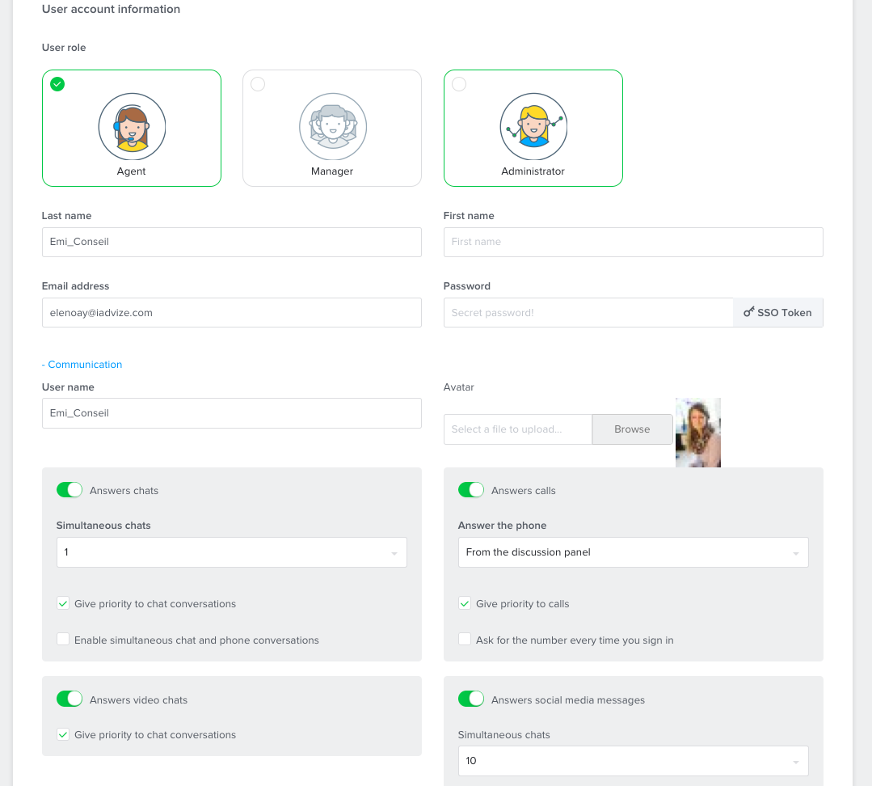872x786 pixels.
Task: Select the Manager role radio button
Action: tap(258, 84)
